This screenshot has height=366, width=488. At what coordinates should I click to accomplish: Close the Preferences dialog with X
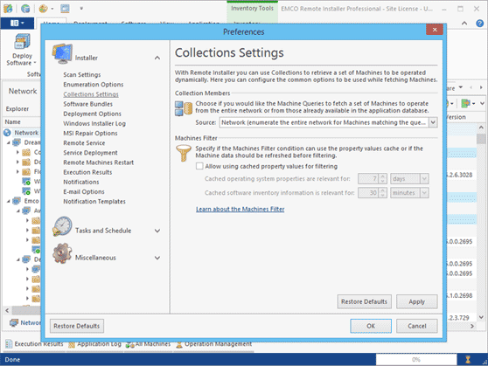pyautogui.click(x=435, y=30)
